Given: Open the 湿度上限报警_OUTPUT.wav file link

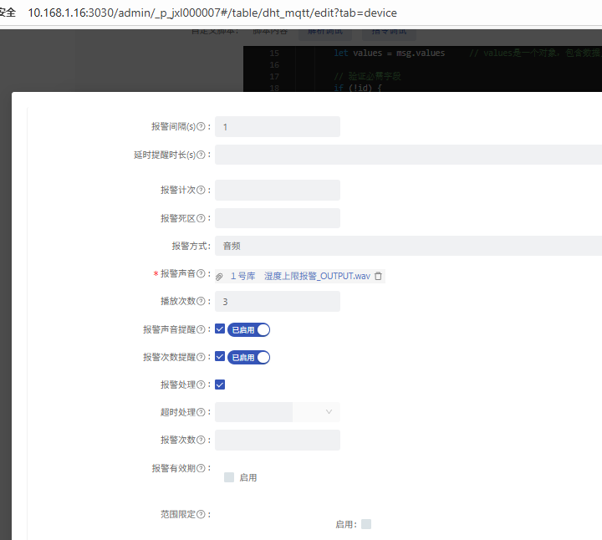Looking at the screenshot, I should tap(317, 276).
